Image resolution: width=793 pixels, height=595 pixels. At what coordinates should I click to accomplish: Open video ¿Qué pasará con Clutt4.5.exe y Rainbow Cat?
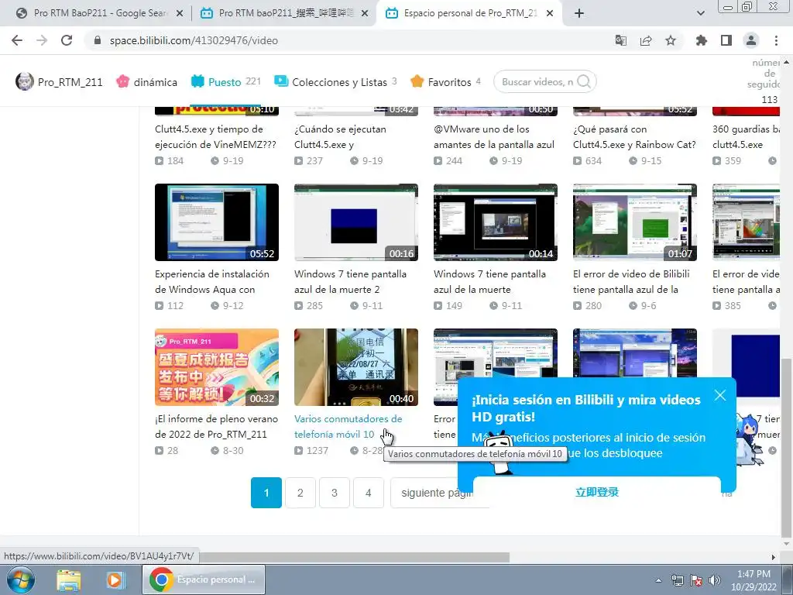(x=634, y=136)
